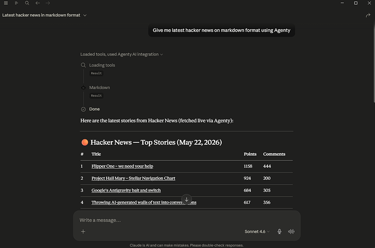Click the conversation scrollbar thumb

374,61
